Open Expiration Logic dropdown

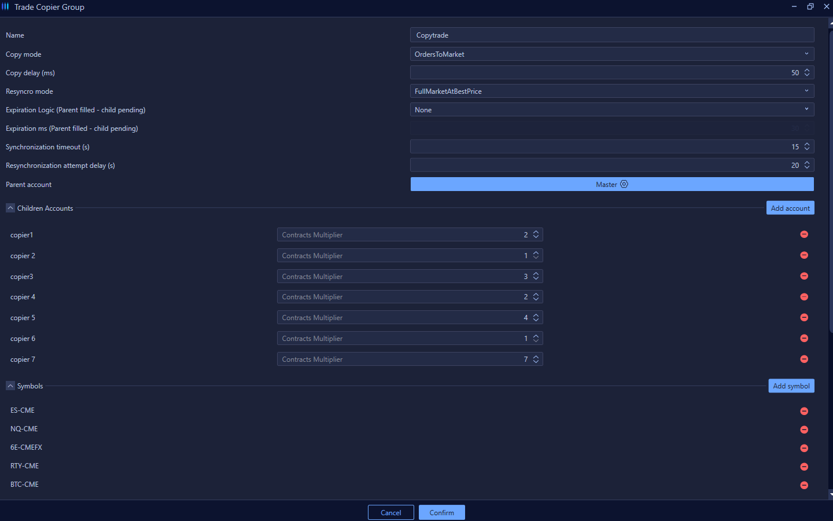[611, 109]
